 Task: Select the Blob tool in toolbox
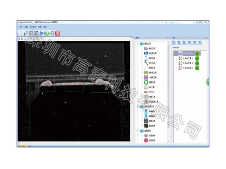coord(150,87)
